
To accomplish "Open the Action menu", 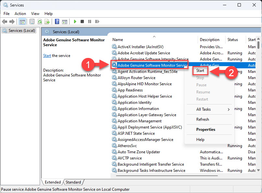I will 20,14.
